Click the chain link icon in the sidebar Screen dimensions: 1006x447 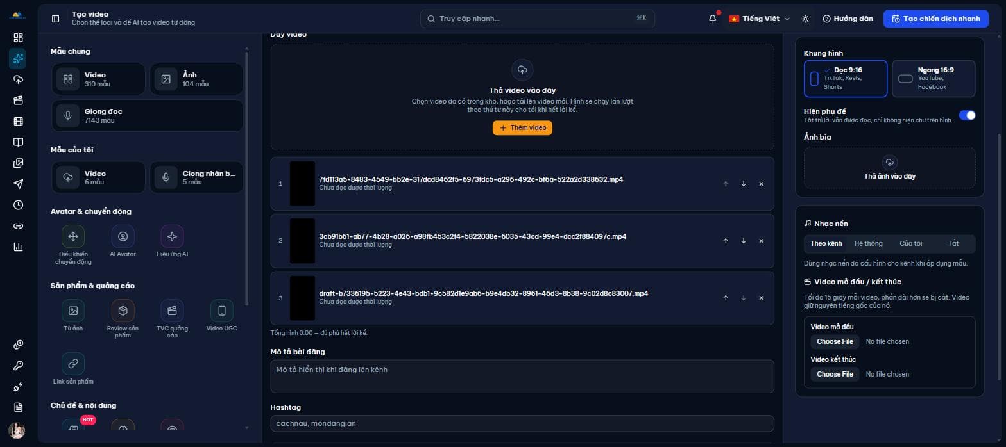coord(18,226)
